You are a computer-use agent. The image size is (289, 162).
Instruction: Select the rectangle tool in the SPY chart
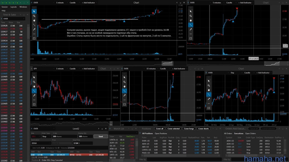[34, 104]
